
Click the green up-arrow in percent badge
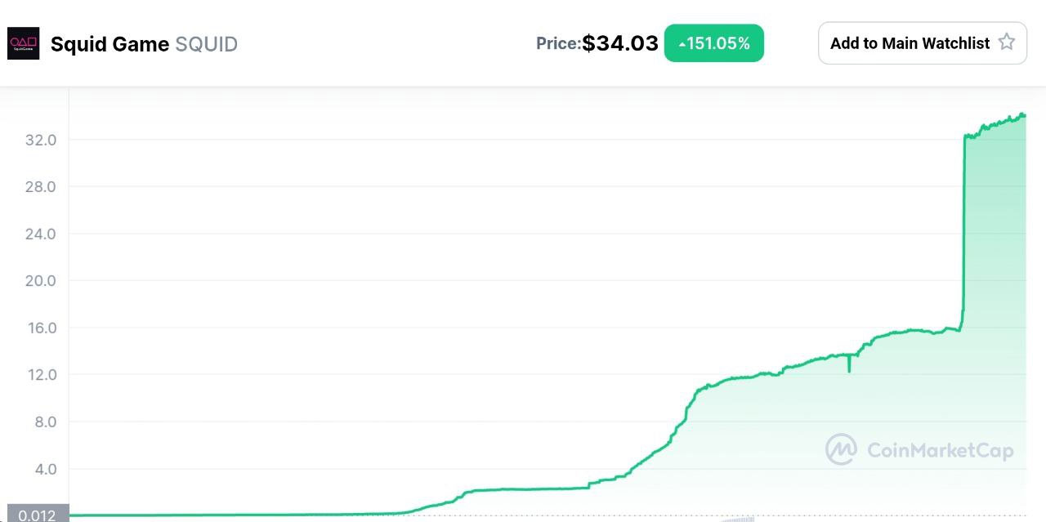(x=682, y=44)
